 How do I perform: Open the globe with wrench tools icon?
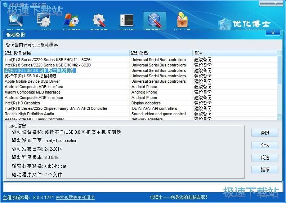[x=155, y=21]
